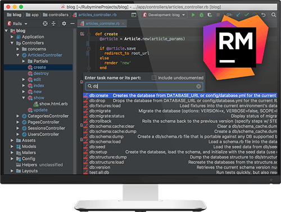Run with coverage shield icon
The height and width of the screenshot is (212, 281).
tap(210, 15)
